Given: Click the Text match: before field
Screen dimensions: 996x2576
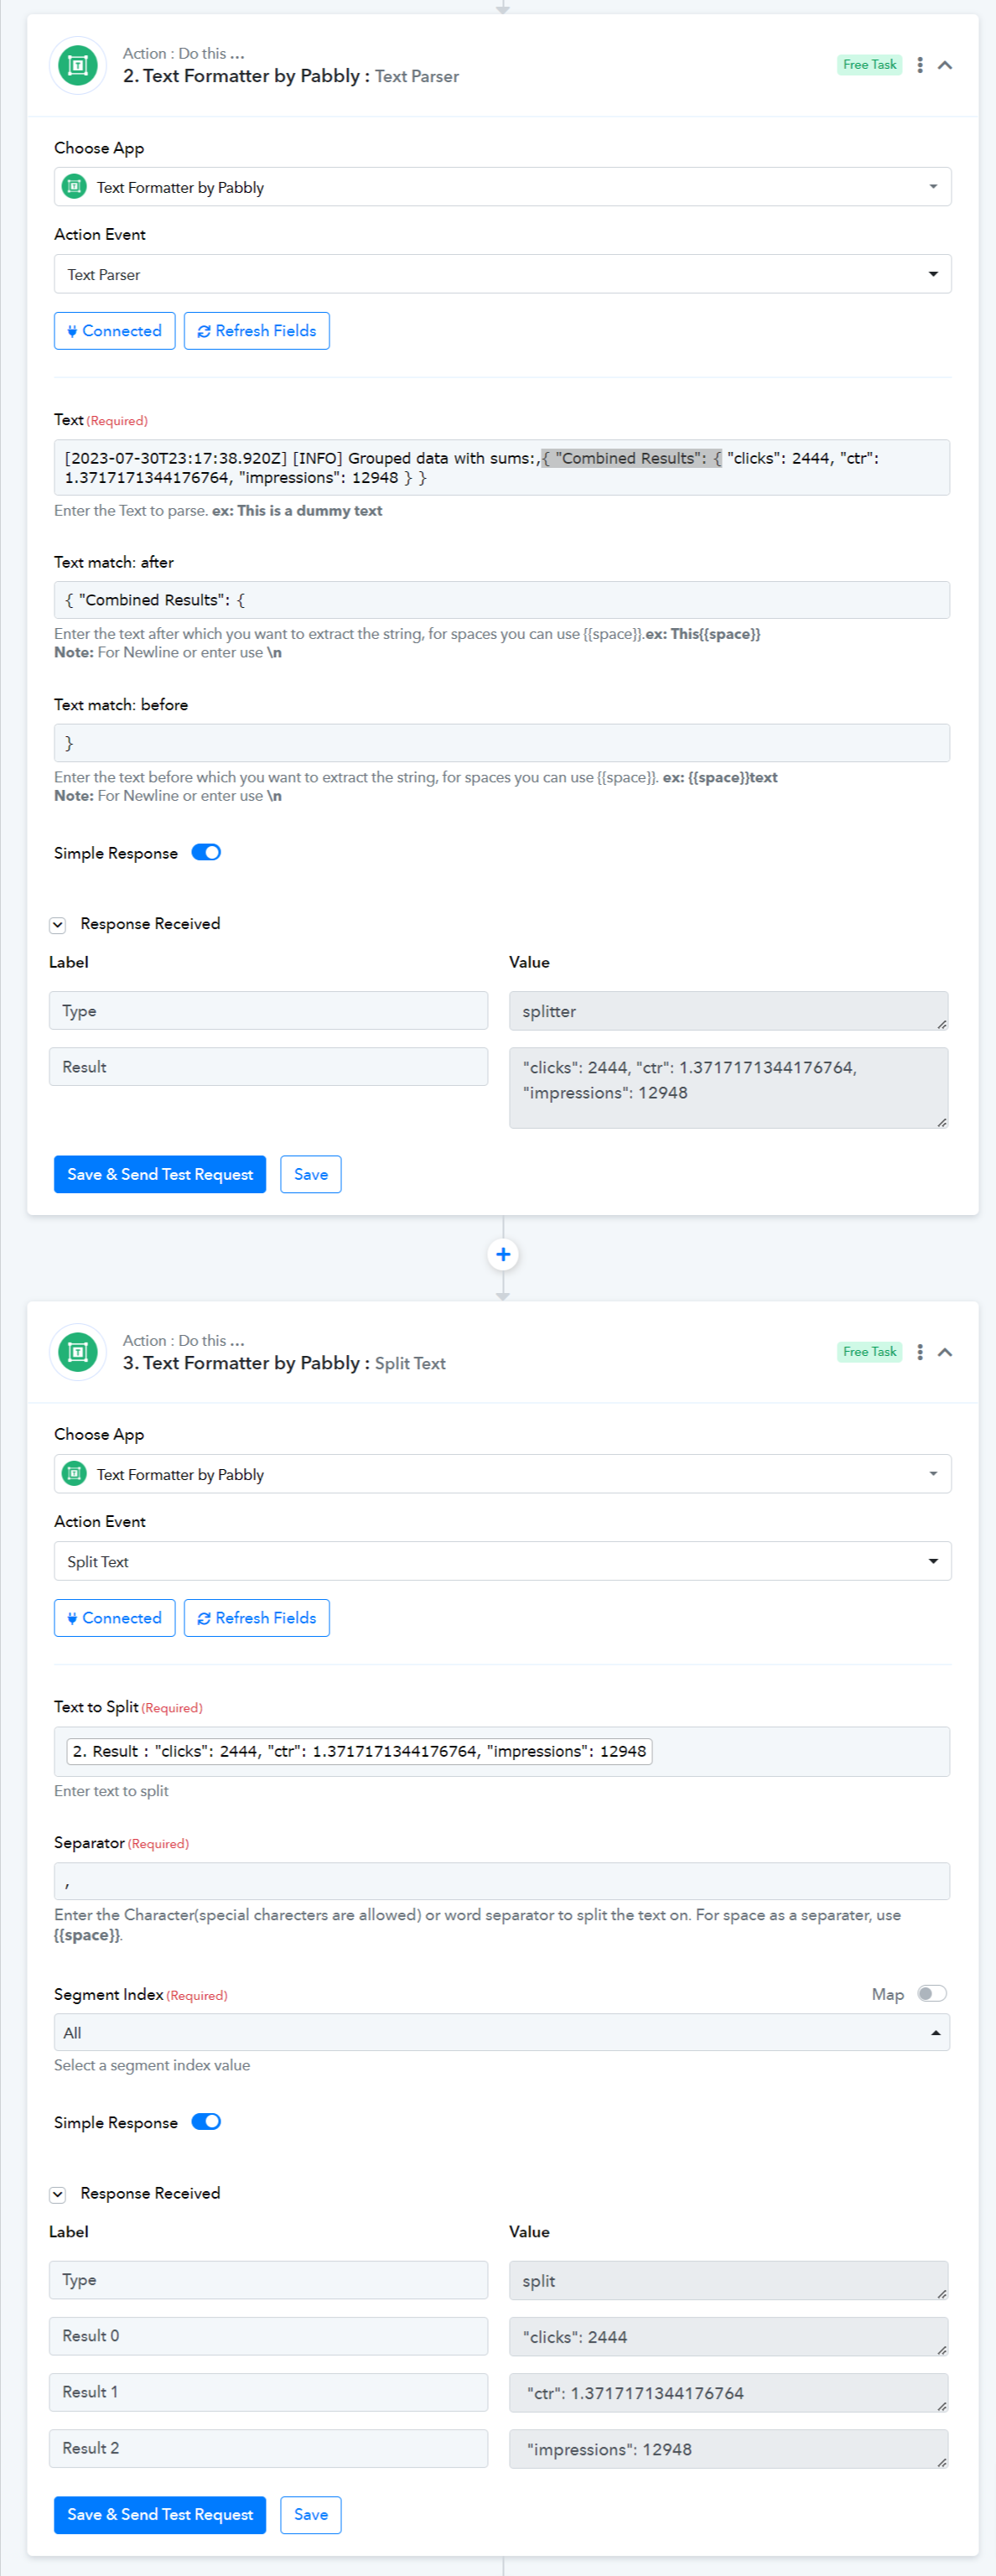Looking at the screenshot, I should 502,743.
